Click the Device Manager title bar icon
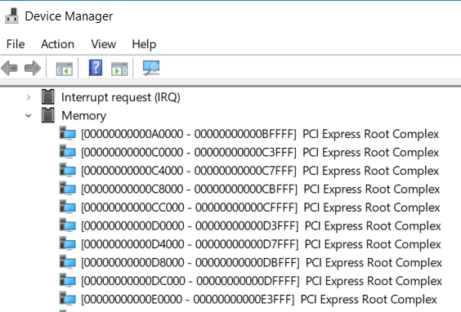This screenshot has height=312, width=461. (x=12, y=16)
